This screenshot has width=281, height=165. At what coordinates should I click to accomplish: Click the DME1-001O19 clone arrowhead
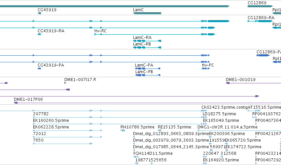coord(228,83)
